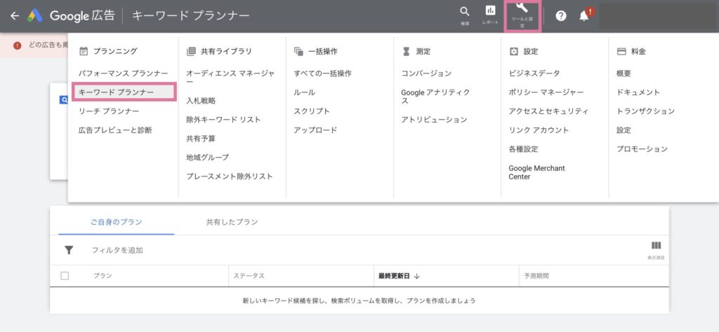719x332 pixels.
Task: Open 設定 item under 料金 column
Action: click(624, 130)
